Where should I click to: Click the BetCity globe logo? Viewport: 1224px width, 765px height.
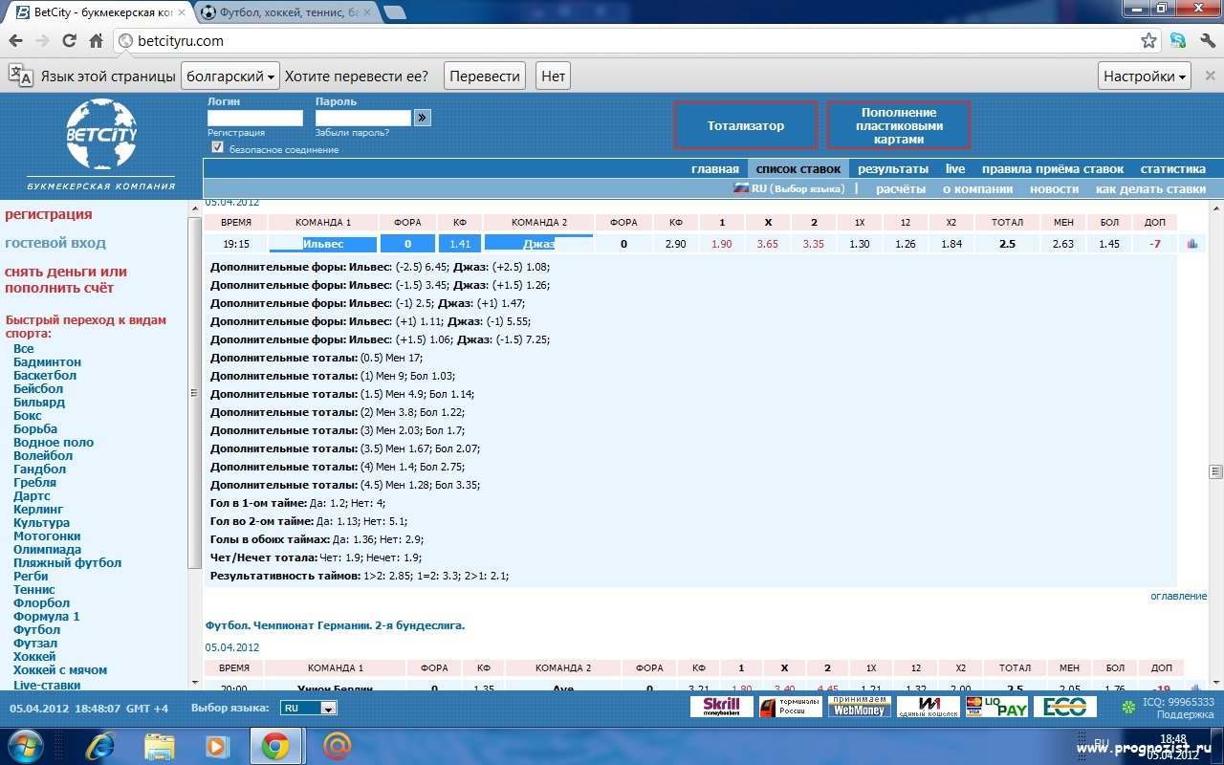[101, 134]
